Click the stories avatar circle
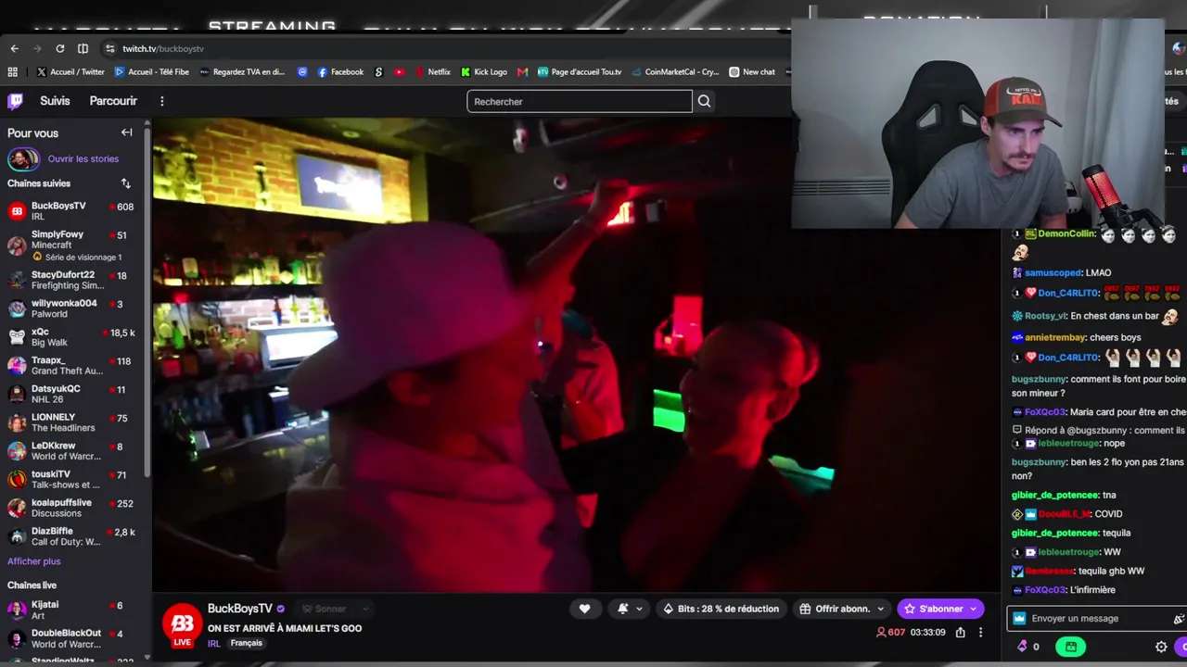 pyautogui.click(x=23, y=158)
